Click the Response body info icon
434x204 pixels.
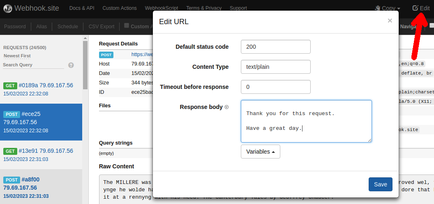pos(226,107)
